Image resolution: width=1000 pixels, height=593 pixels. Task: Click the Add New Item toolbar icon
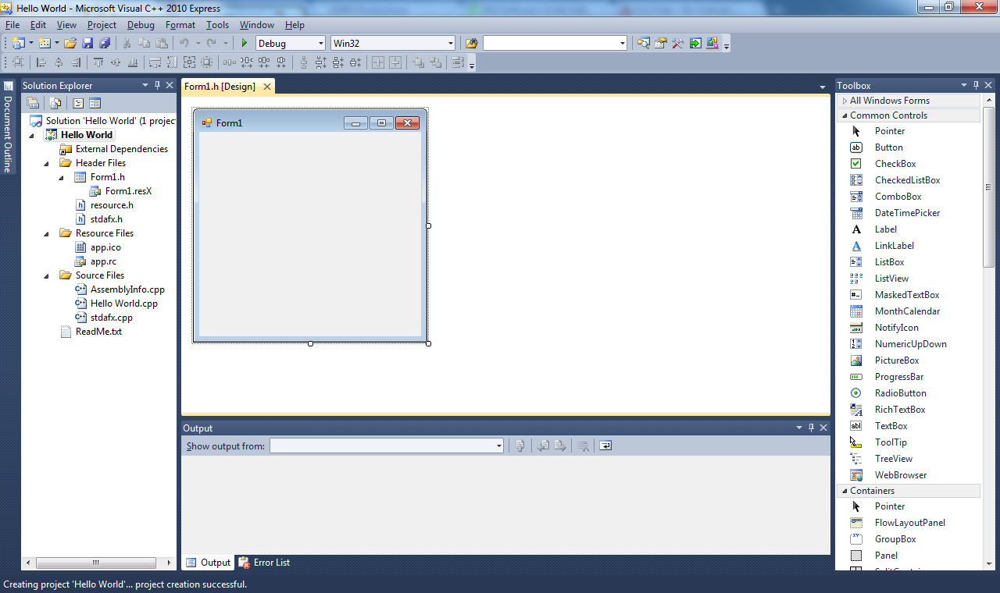tap(45, 43)
